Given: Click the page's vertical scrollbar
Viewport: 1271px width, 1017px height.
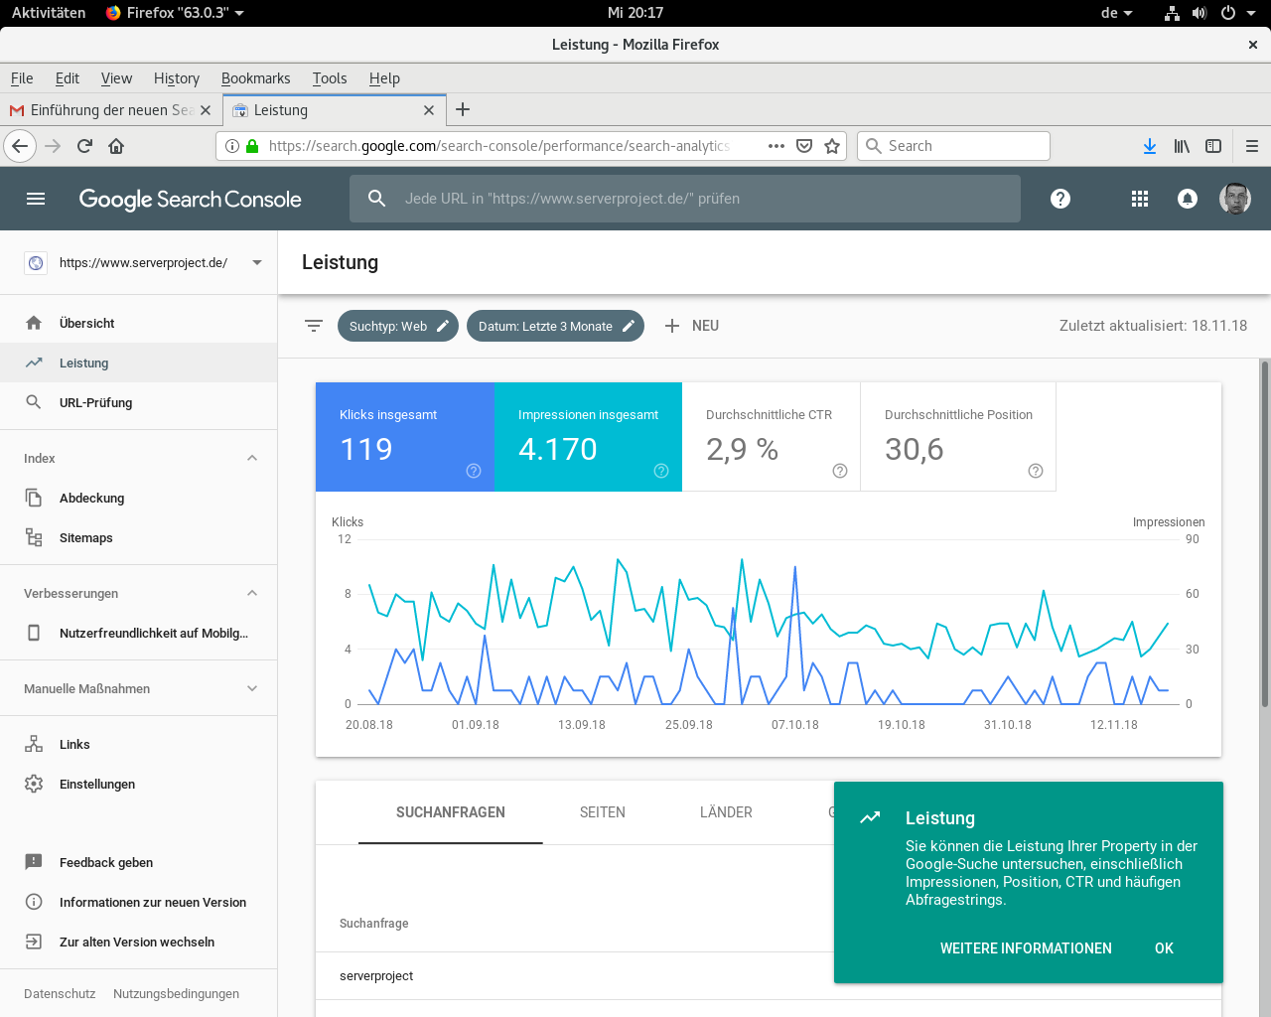Looking at the screenshot, I should pyautogui.click(x=1264, y=536).
